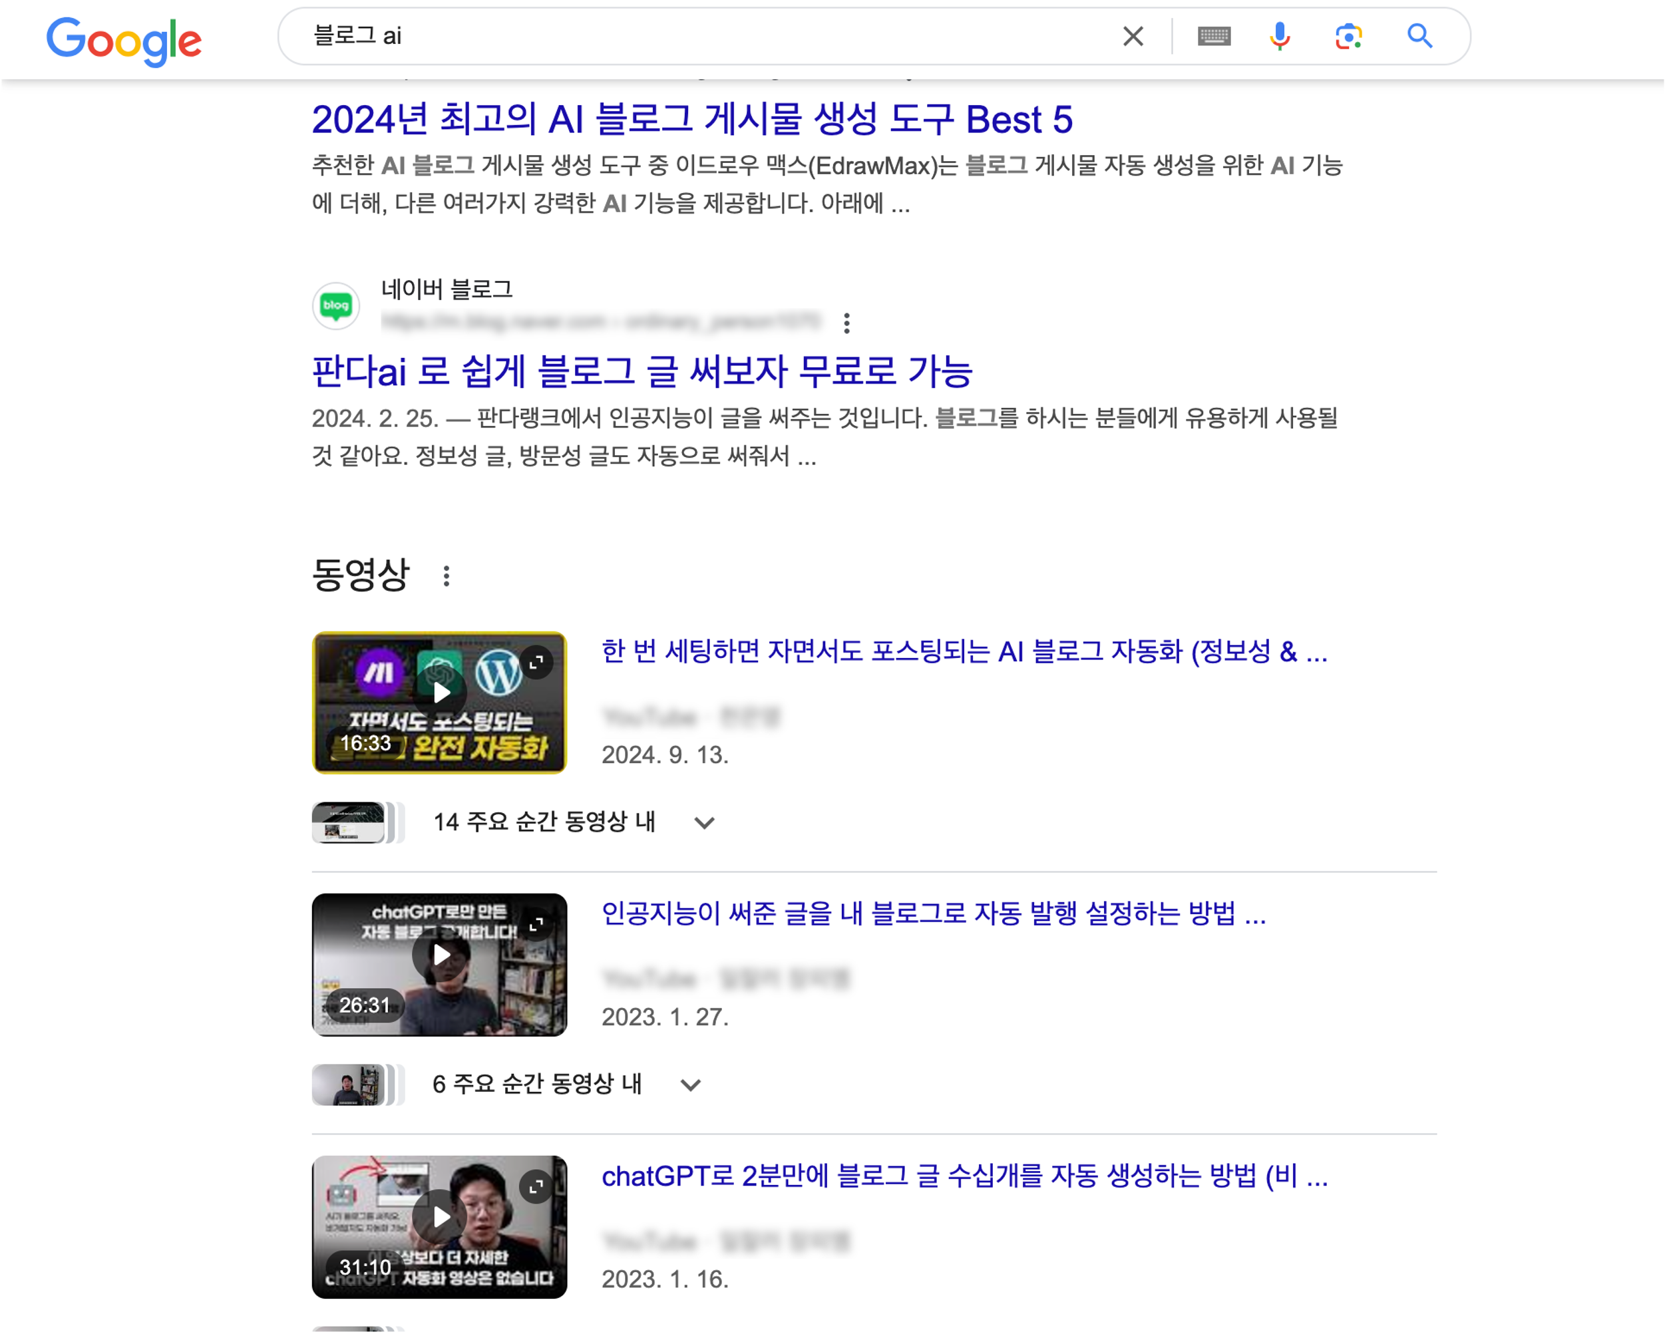Open video link about AI 블로그 자동화
1665x1332 pixels.
[x=964, y=652]
